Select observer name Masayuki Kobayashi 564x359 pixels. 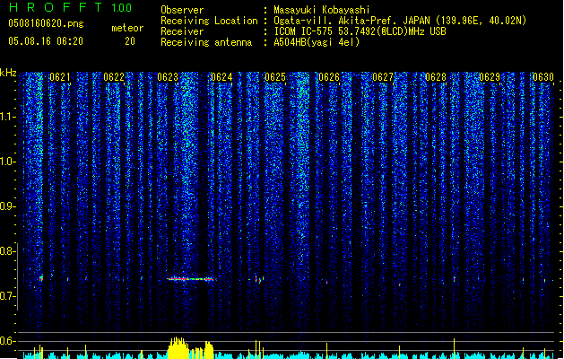click(322, 10)
